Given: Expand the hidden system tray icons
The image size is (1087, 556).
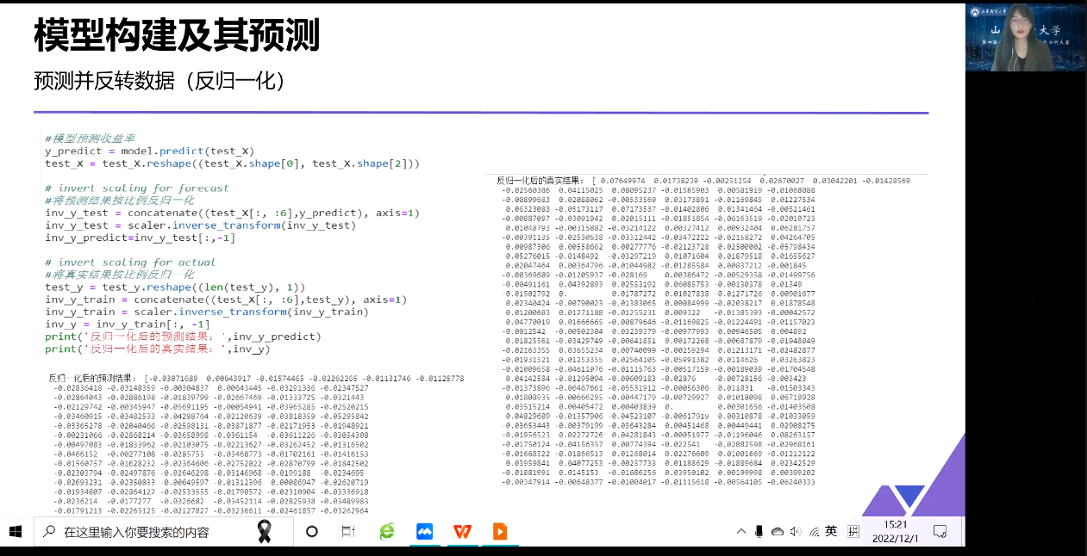Looking at the screenshot, I should pyautogui.click(x=740, y=532).
